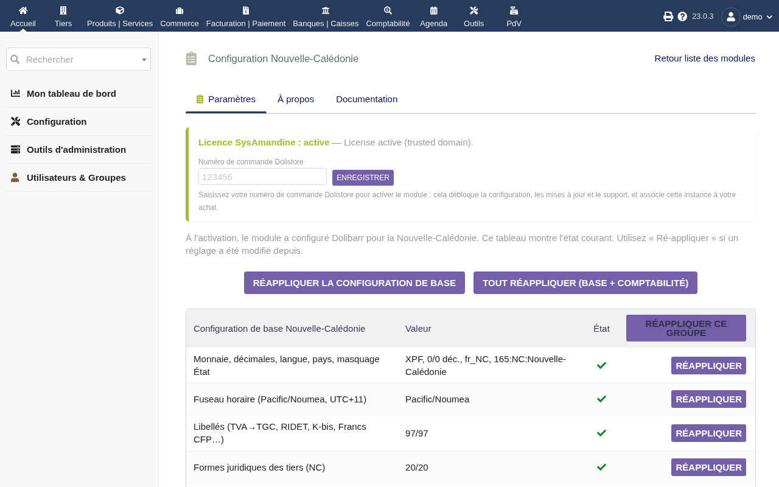Click the ENREGISTRER button
Image resolution: width=779 pixels, height=487 pixels.
click(x=363, y=178)
